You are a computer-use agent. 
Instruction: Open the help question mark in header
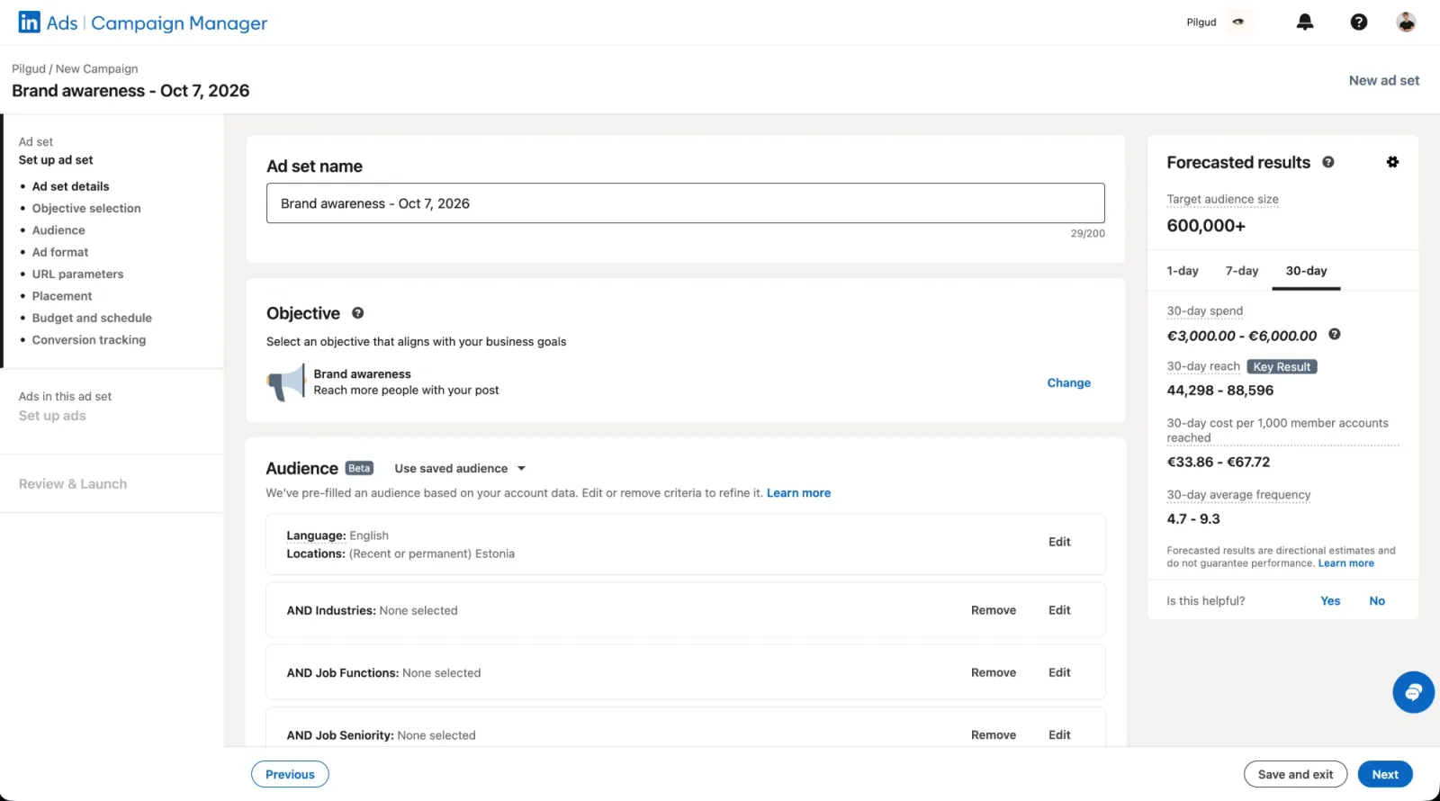[x=1359, y=22]
